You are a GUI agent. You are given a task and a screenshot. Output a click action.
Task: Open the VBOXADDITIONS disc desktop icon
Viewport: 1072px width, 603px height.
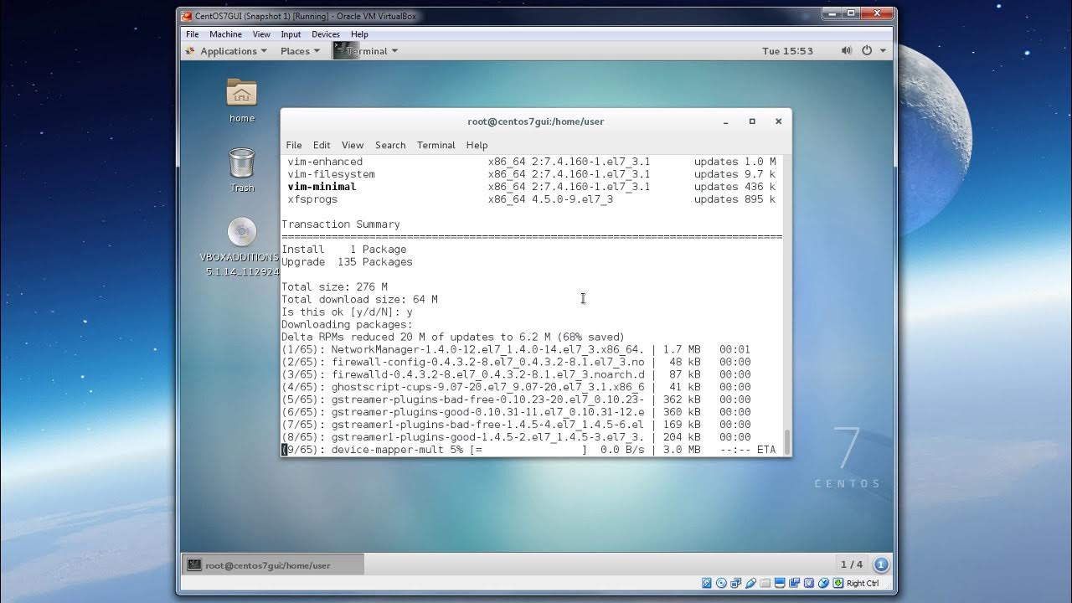click(x=241, y=232)
